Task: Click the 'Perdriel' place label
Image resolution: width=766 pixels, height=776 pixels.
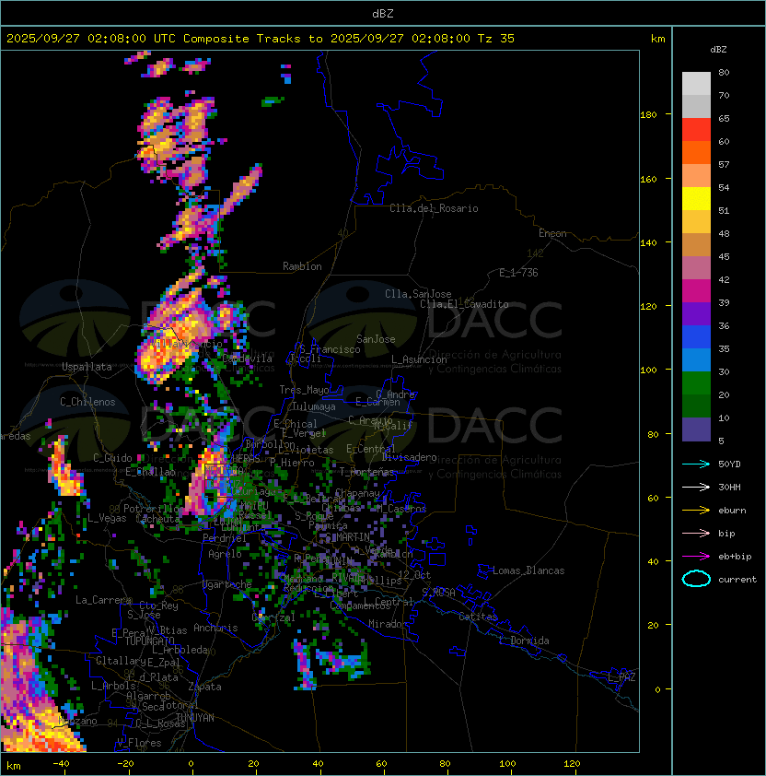Action: coord(225,538)
